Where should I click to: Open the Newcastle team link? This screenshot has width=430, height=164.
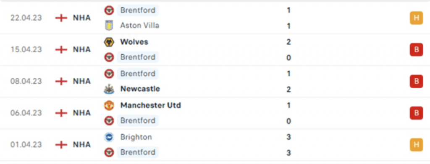140,89
